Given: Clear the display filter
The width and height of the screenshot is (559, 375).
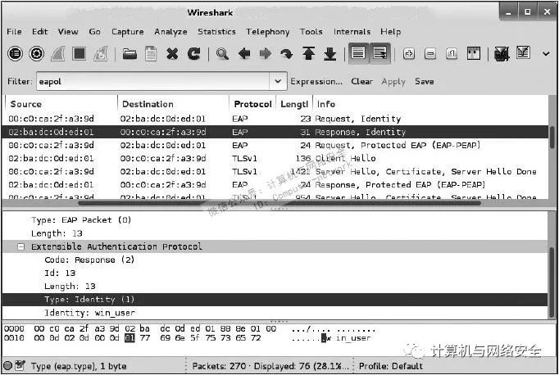Looking at the screenshot, I should 361,82.
